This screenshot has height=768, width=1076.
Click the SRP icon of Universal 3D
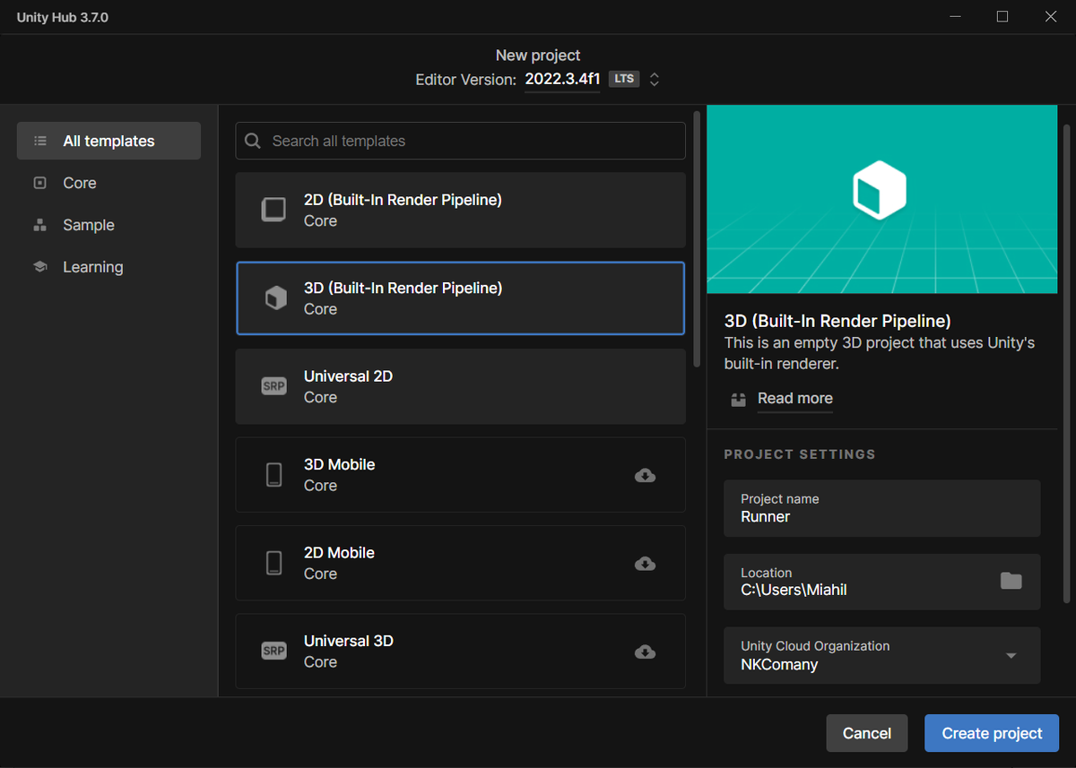273,652
